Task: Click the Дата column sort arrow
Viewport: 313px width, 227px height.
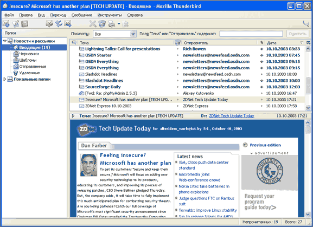Action: [302, 42]
